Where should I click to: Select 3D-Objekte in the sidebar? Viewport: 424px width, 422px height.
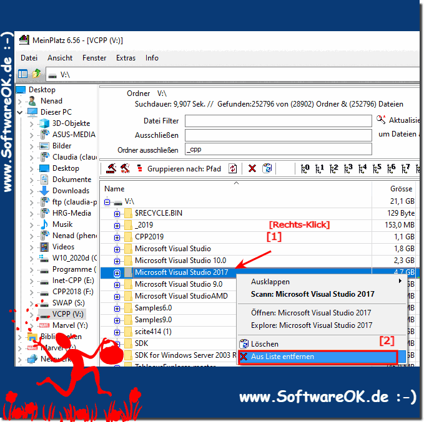pyautogui.click(x=71, y=123)
